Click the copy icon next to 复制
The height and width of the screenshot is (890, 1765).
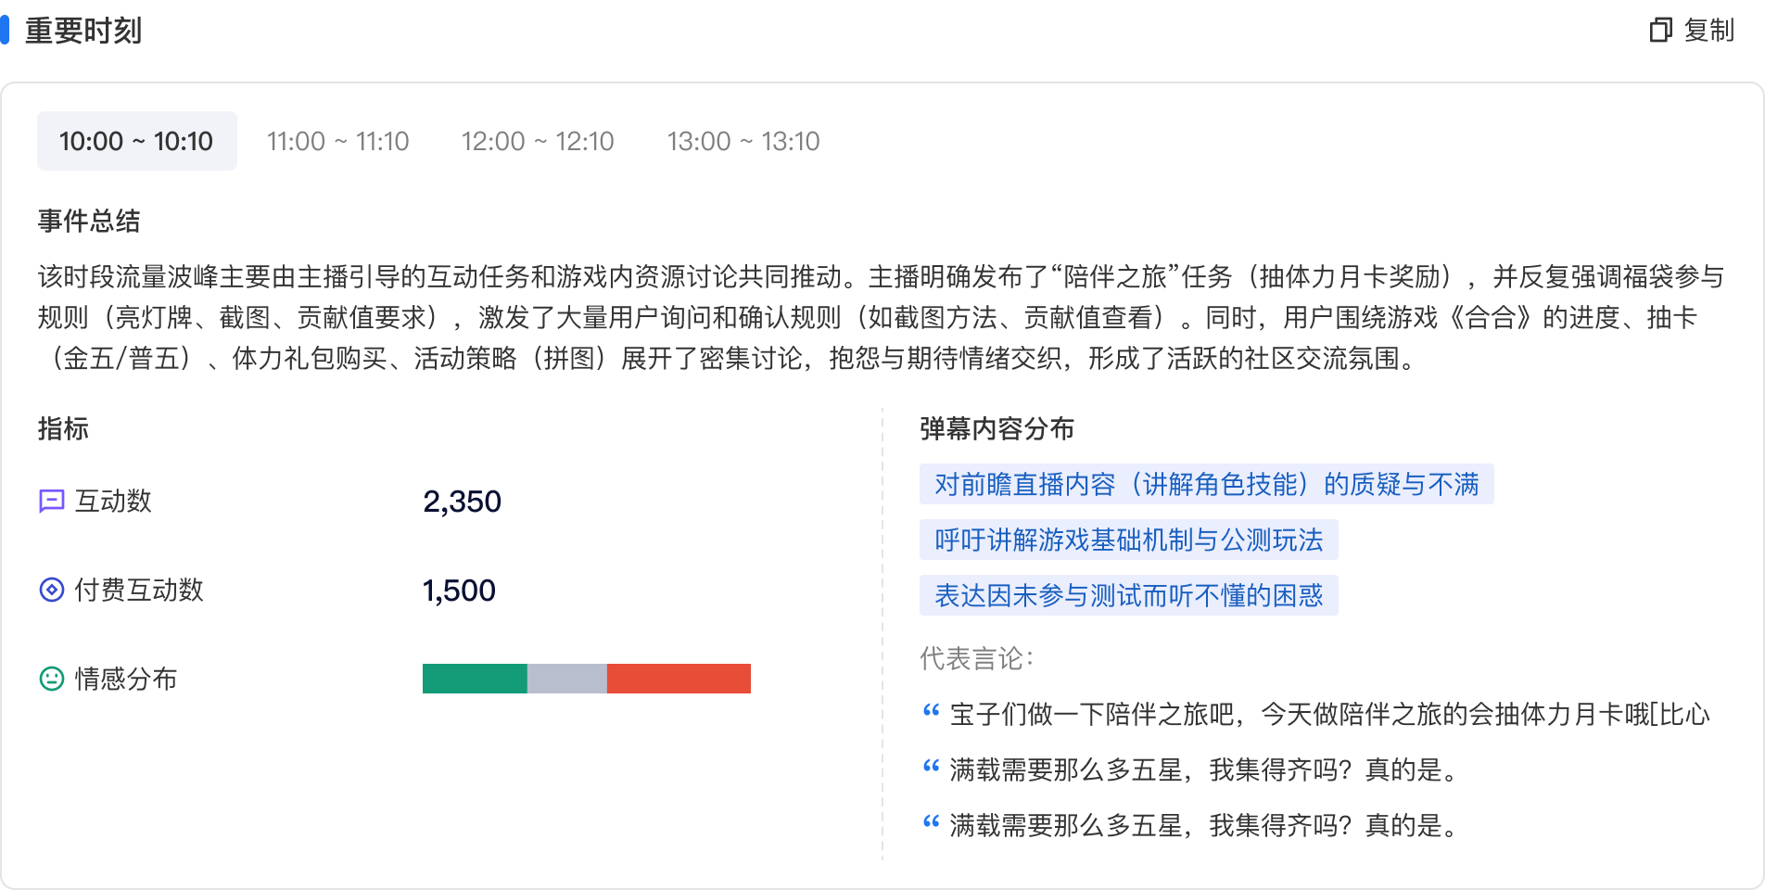coord(1660,31)
